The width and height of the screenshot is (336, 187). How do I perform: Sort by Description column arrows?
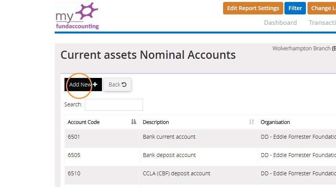click(x=252, y=122)
